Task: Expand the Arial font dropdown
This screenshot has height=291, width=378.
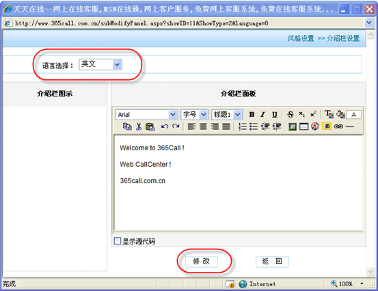Action: pos(146,115)
